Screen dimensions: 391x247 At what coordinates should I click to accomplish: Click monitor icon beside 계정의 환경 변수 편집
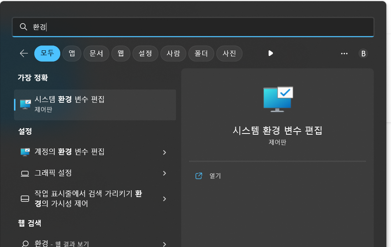click(x=25, y=152)
